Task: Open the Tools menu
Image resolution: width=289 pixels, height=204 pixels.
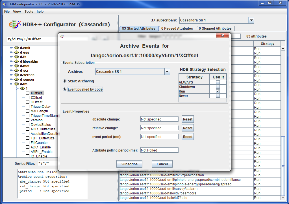Action: 29,12
